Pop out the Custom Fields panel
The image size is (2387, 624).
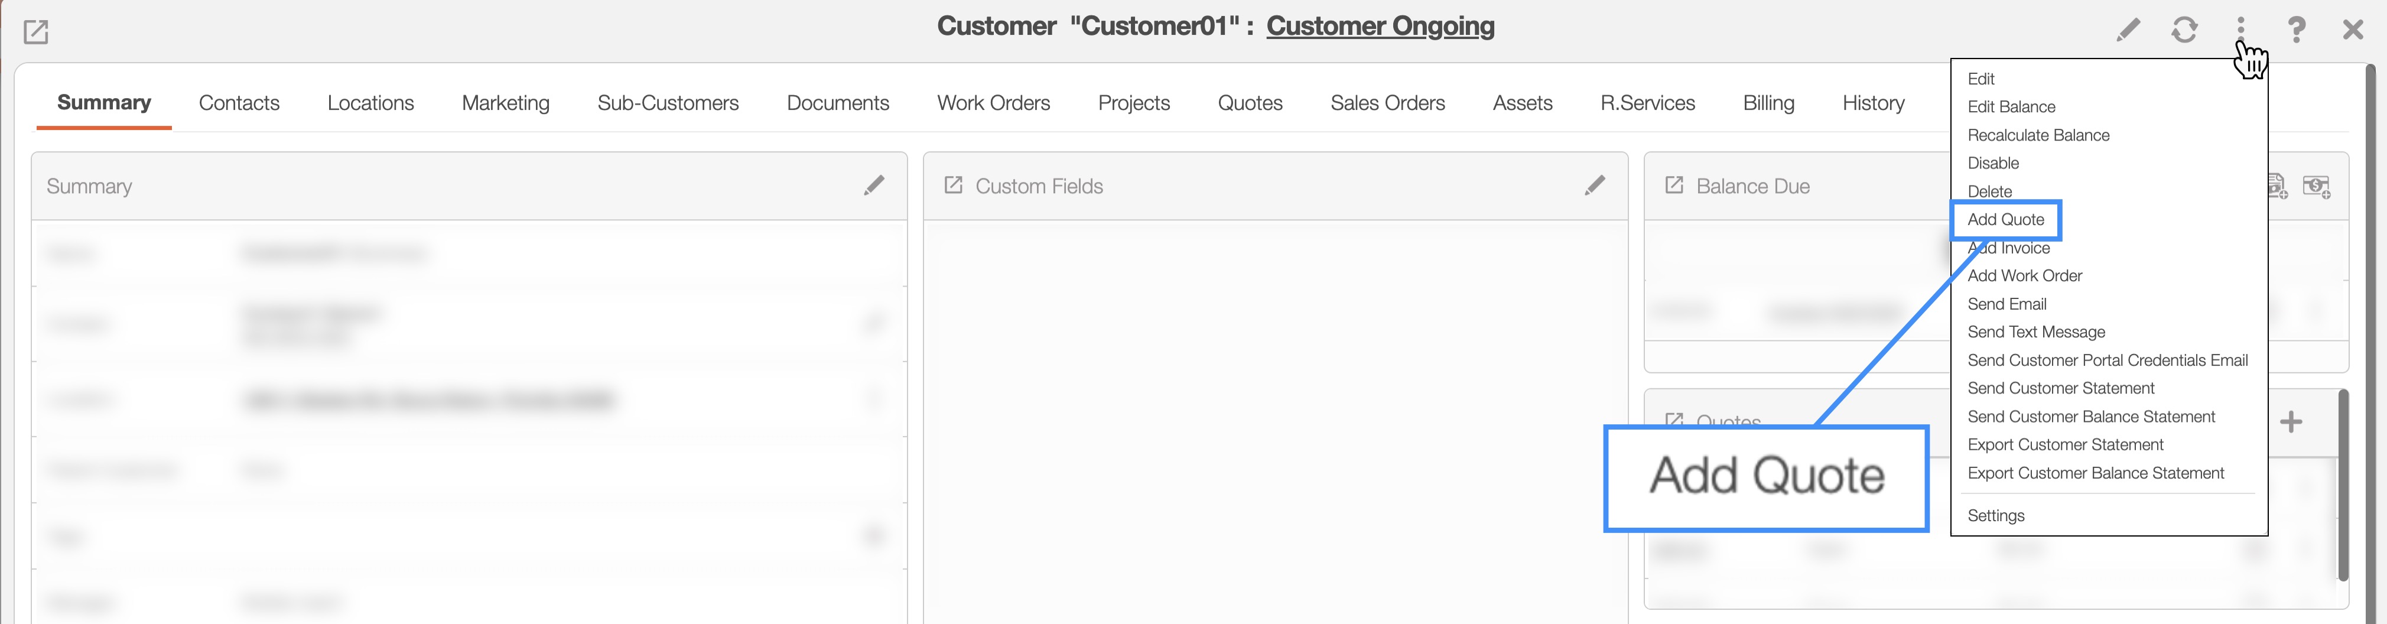952,186
